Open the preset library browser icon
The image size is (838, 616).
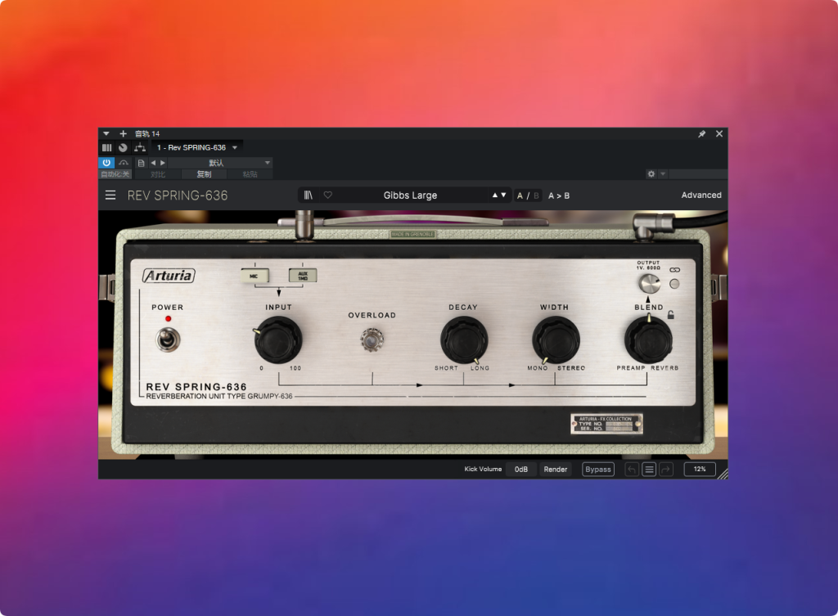pos(309,195)
